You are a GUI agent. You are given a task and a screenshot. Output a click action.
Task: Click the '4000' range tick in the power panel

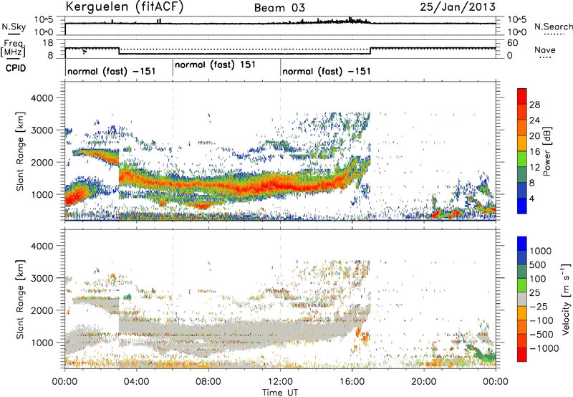42,98
